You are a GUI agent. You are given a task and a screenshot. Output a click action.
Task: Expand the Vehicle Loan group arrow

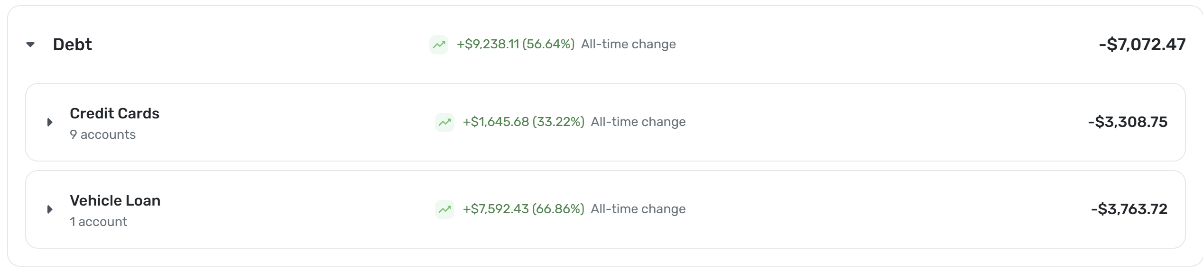[x=50, y=209]
